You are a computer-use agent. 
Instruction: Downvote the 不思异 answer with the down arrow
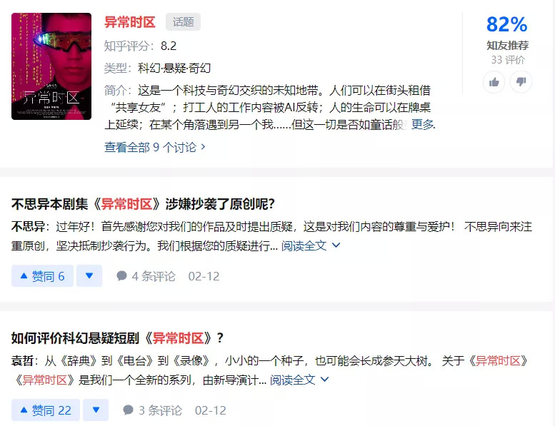tap(89, 275)
